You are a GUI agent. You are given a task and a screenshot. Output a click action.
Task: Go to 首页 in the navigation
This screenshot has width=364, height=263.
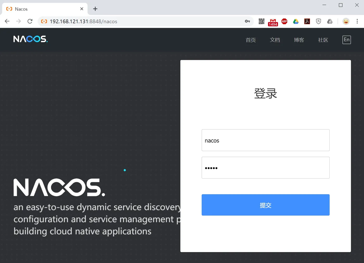(x=251, y=40)
